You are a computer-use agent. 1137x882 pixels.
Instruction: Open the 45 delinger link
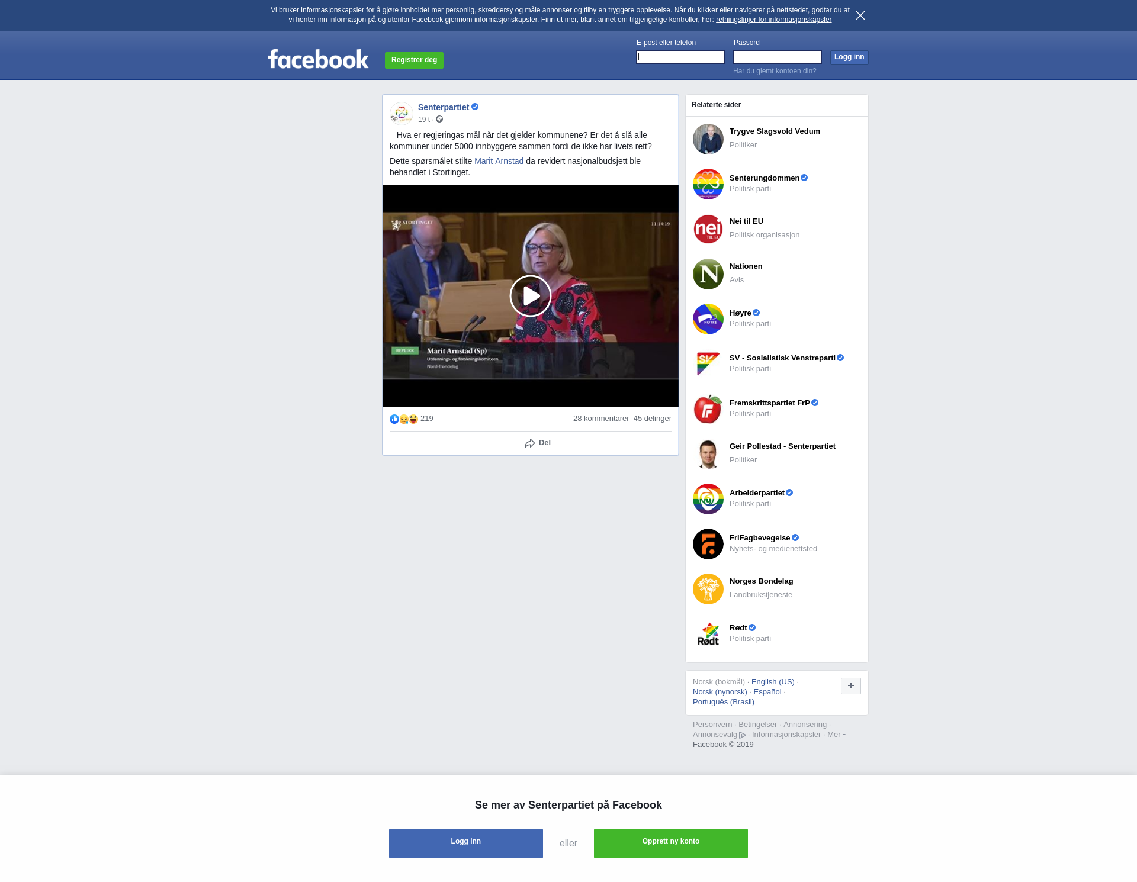(x=653, y=419)
